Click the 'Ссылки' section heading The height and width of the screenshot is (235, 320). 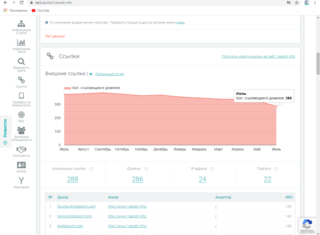tap(69, 56)
